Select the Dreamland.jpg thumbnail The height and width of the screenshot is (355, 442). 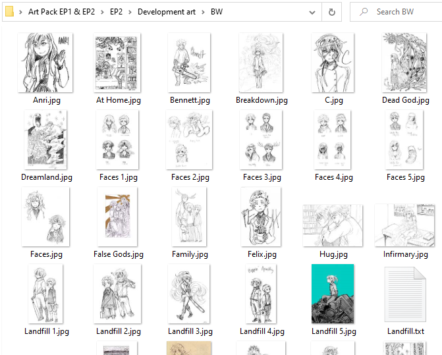(x=45, y=140)
